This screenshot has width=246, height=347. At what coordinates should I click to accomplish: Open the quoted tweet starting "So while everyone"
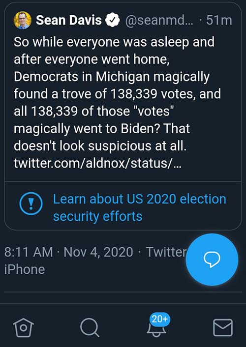click(123, 92)
